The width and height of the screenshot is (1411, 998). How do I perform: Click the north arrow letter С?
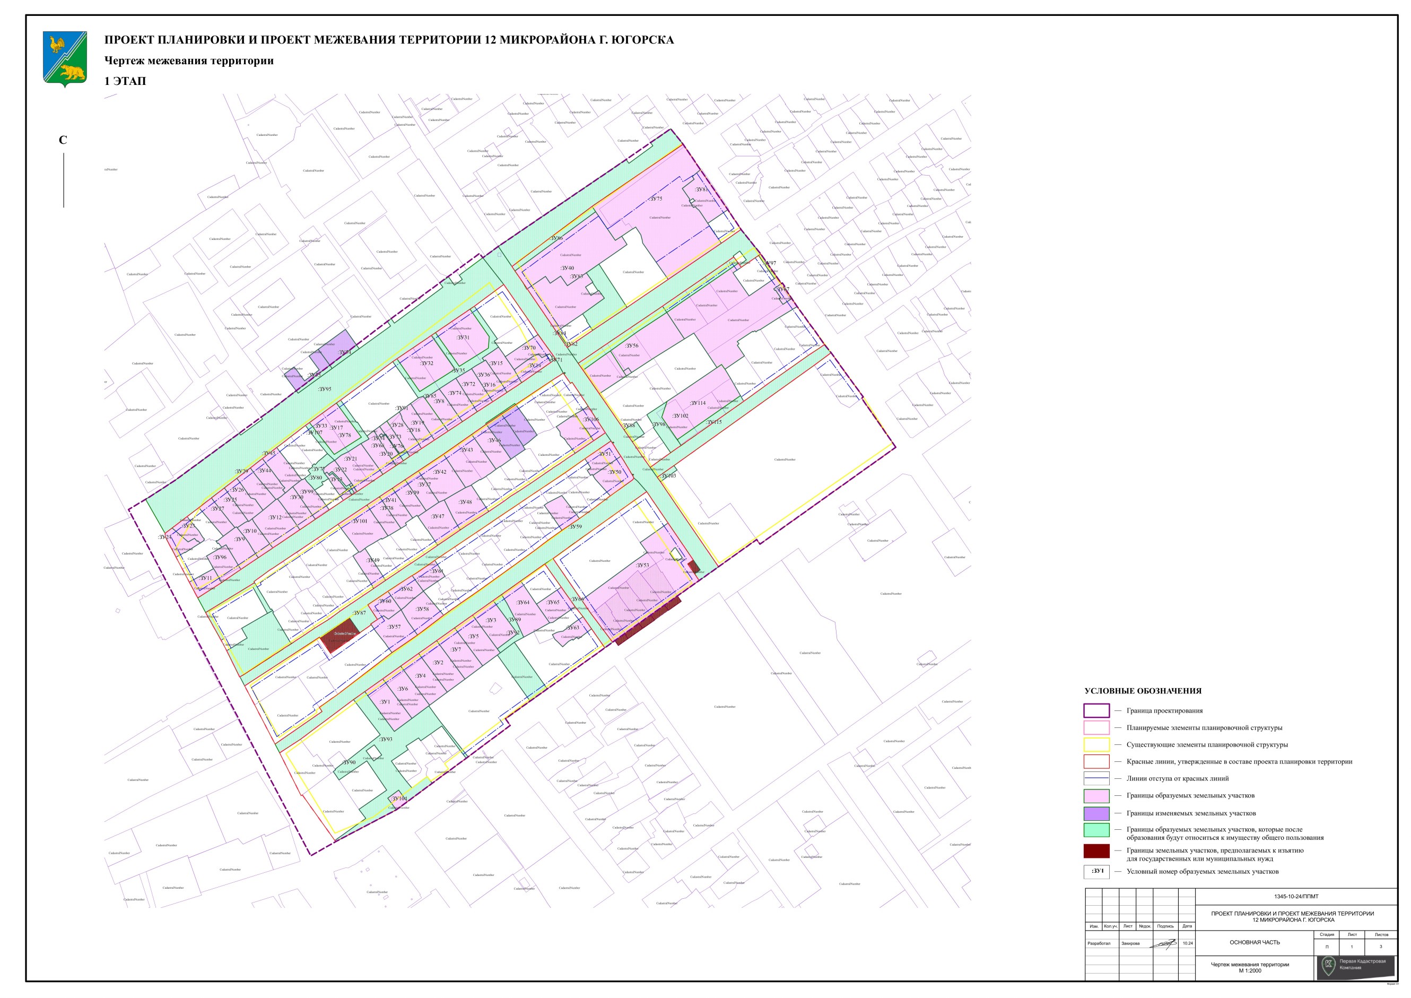pos(63,140)
